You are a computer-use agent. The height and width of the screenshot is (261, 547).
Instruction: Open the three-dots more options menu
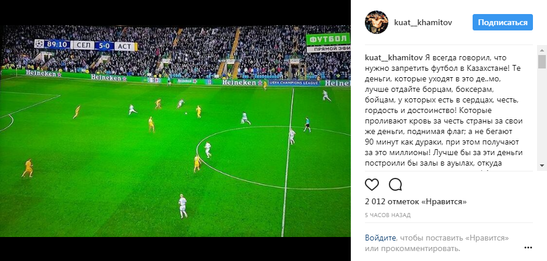tap(528, 248)
